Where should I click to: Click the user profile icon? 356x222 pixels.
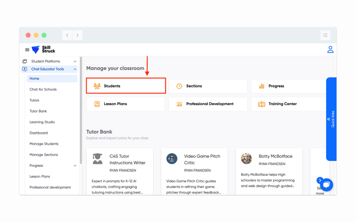coord(330,49)
